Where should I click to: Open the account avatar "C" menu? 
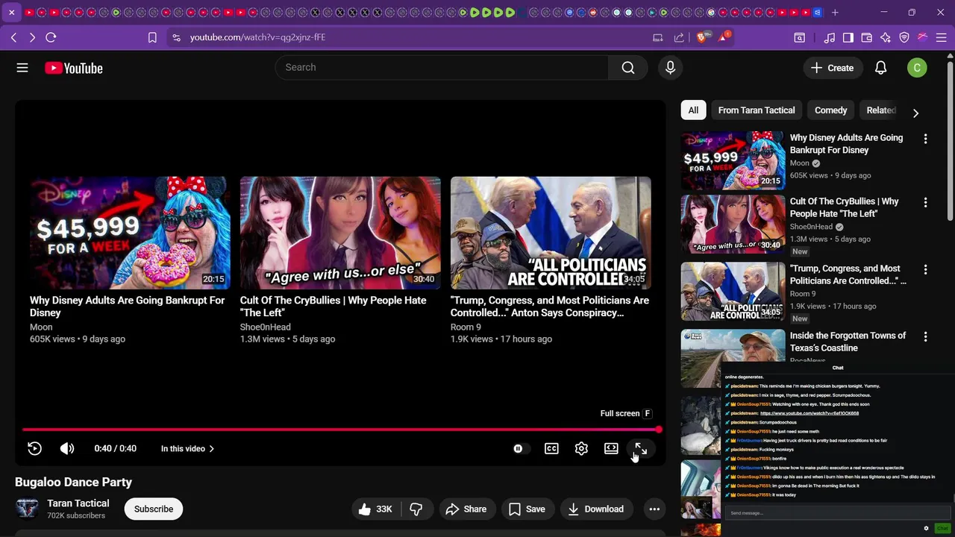click(917, 68)
